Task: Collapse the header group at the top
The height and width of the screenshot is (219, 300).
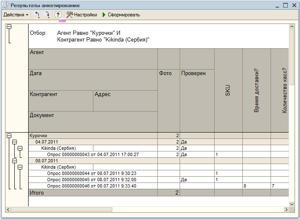Action: [x=9, y=27]
